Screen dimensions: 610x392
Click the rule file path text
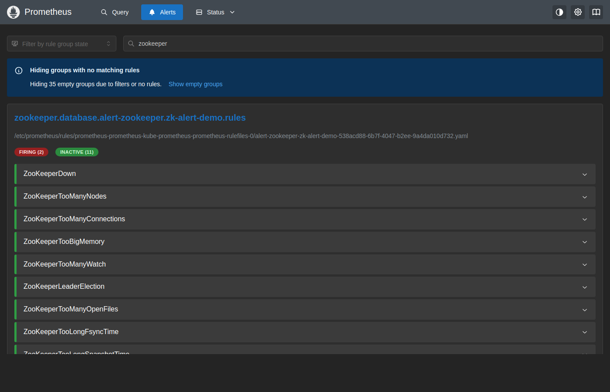click(241, 136)
